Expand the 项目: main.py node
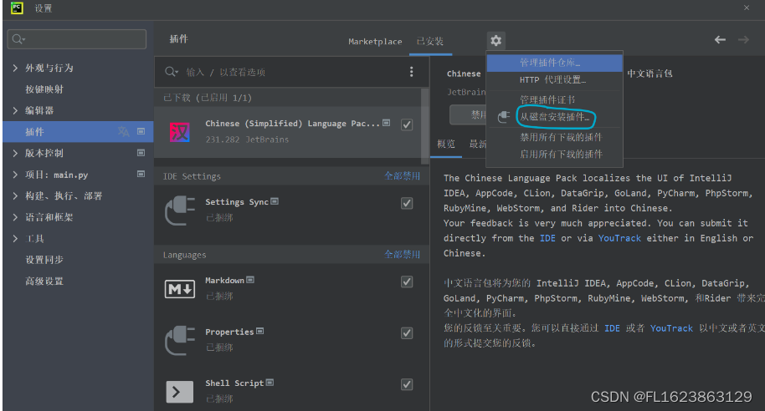This screenshot has width=765, height=411. (15, 175)
